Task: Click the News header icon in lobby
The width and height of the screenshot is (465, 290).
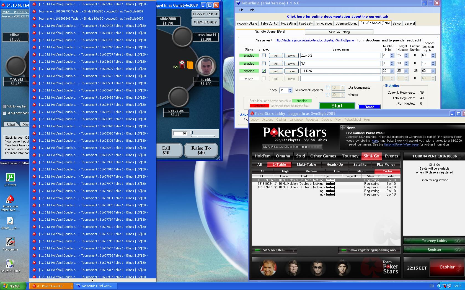Action: tap(343, 128)
